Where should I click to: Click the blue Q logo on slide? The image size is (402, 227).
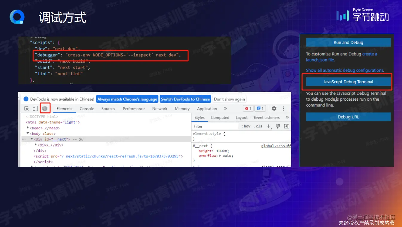16,17
